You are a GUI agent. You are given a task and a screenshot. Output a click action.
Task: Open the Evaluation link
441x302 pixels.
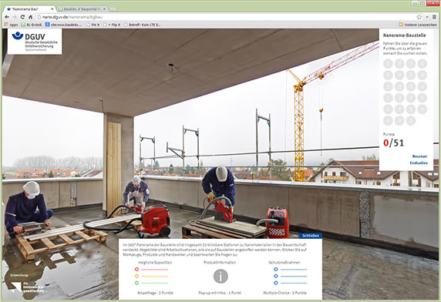pos(419,163)
